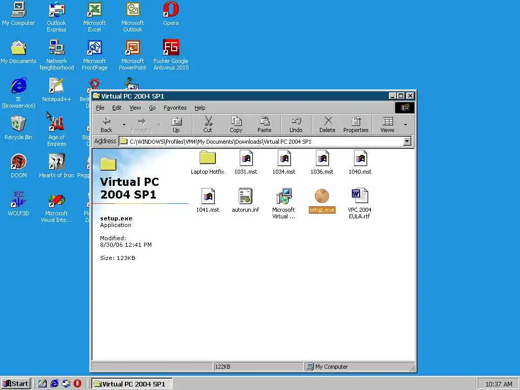
Task: Expand the Views dropdown arrow
Action: pyautogui.click(x=405, y=125)
